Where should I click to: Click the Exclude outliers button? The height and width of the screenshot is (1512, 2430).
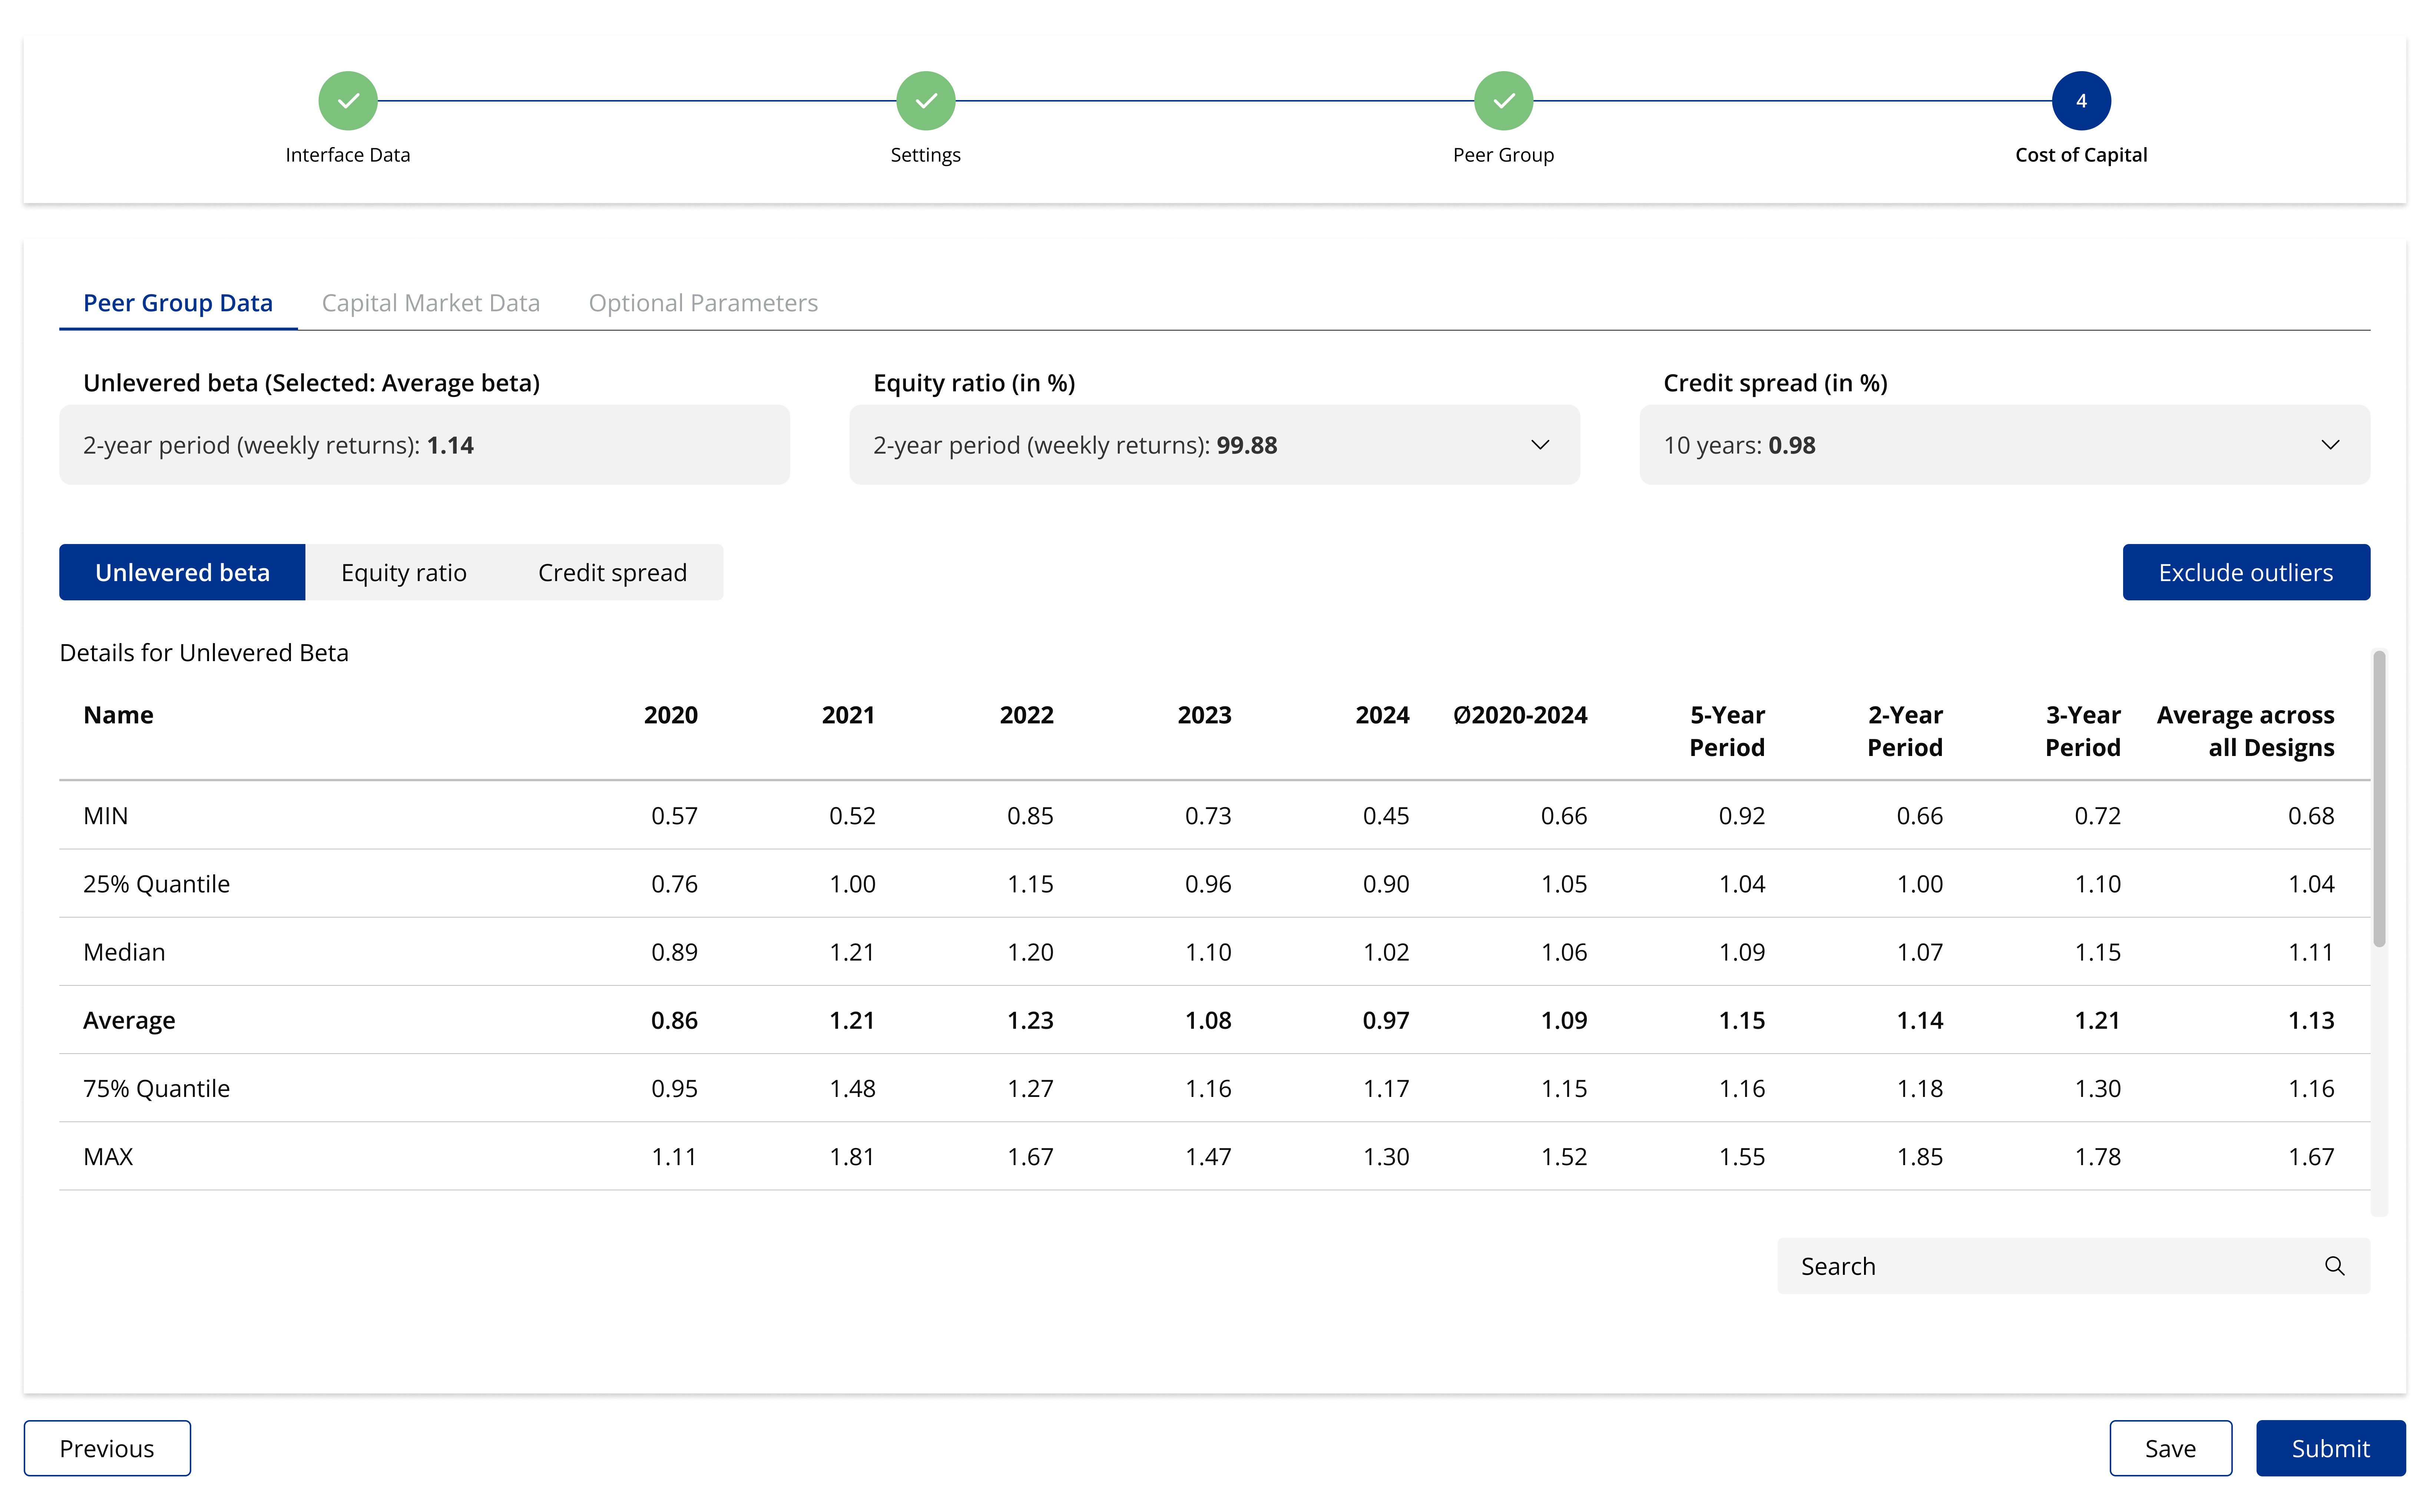(x=2246, y=572)
